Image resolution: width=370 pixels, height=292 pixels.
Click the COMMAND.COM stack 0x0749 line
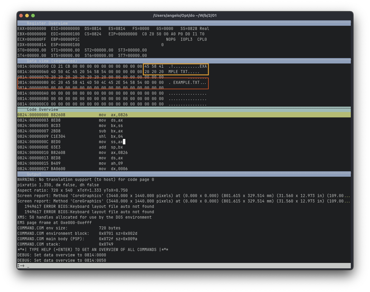click(x=65, y=244)
